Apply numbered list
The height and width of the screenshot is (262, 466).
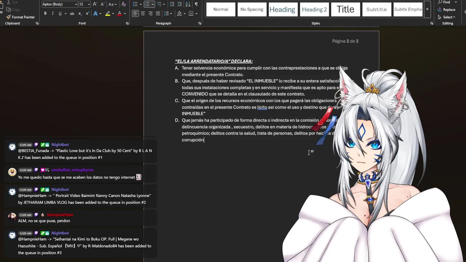(x=147, y=4)
